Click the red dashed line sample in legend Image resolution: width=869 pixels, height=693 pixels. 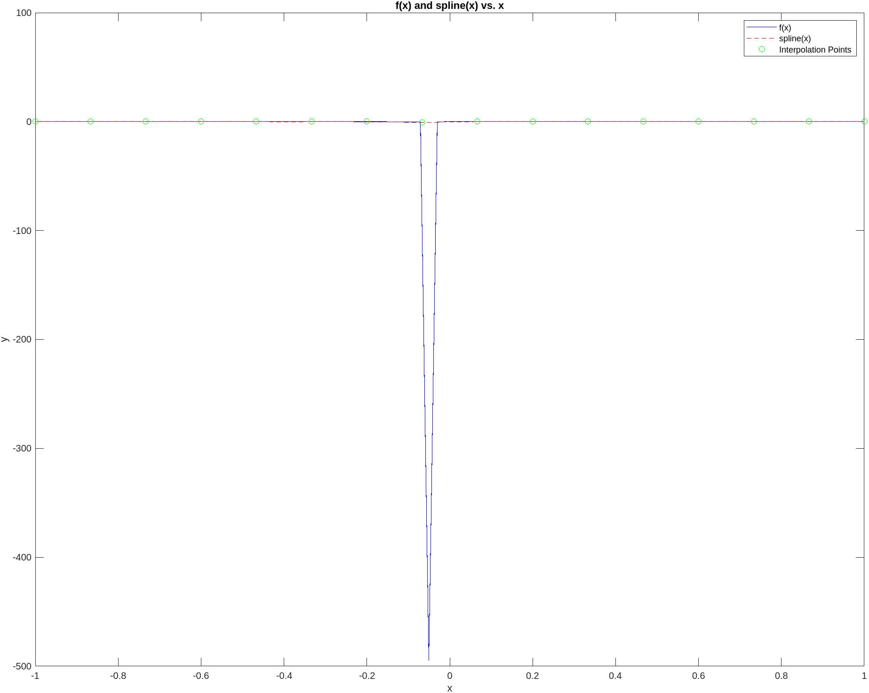click(x=761, y=39)
